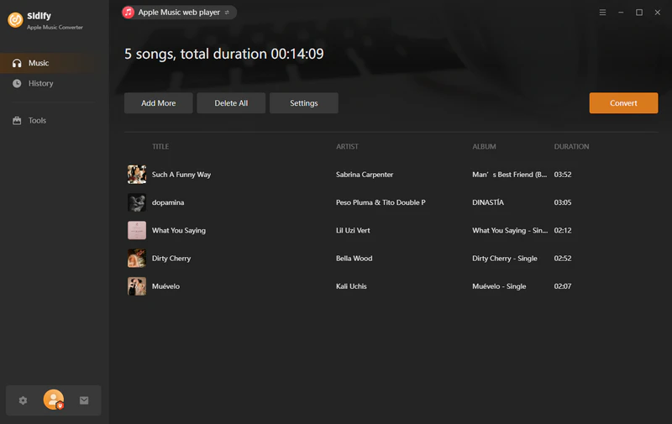Click album Muévelo - Single
This screenshot has width=672, height=424.
click(x=499, y=286)
